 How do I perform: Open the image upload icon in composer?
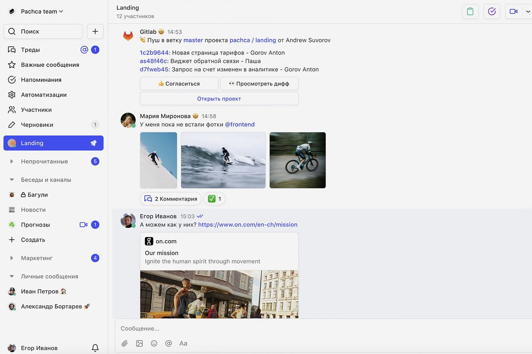coord(139,343)
